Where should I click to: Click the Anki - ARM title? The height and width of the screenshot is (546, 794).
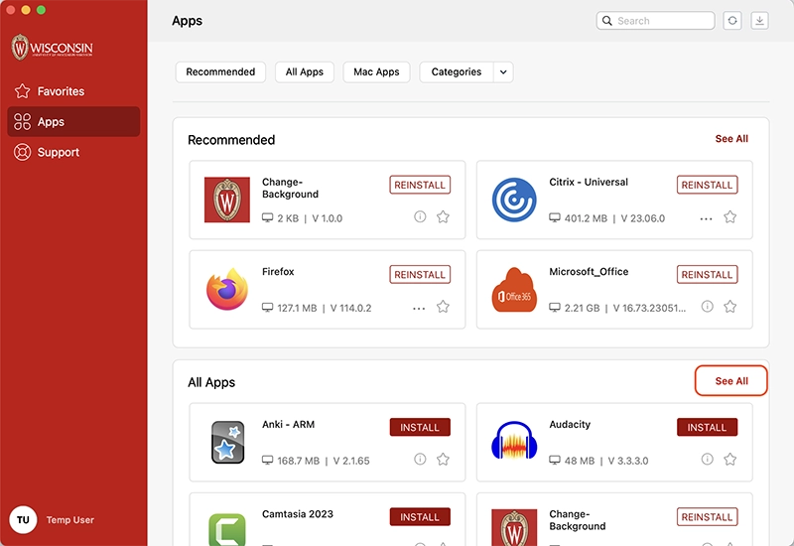tap(288, 425)
